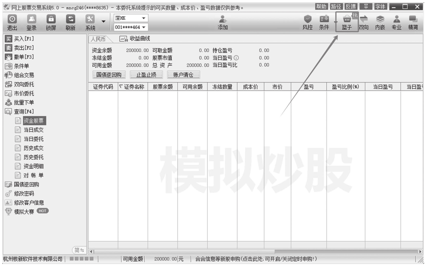Open 国债逆回购 in the sidebar
This screenshot has height=265, width=425.
(22, 185)
